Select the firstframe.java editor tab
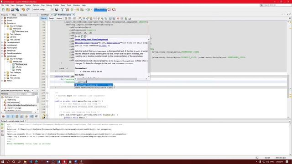 click(64, 15)
